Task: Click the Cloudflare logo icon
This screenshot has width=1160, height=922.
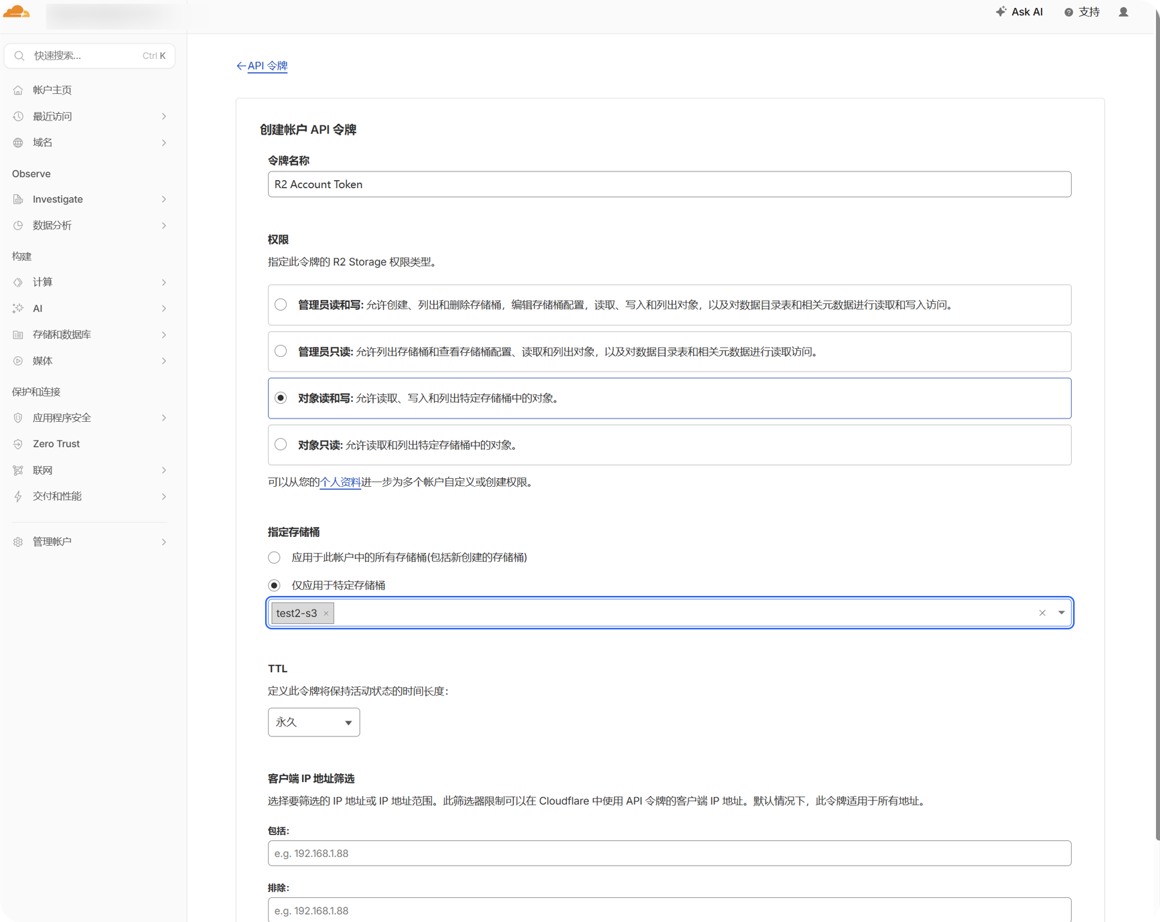Action: pyautogui.click(x=17, y=11)
